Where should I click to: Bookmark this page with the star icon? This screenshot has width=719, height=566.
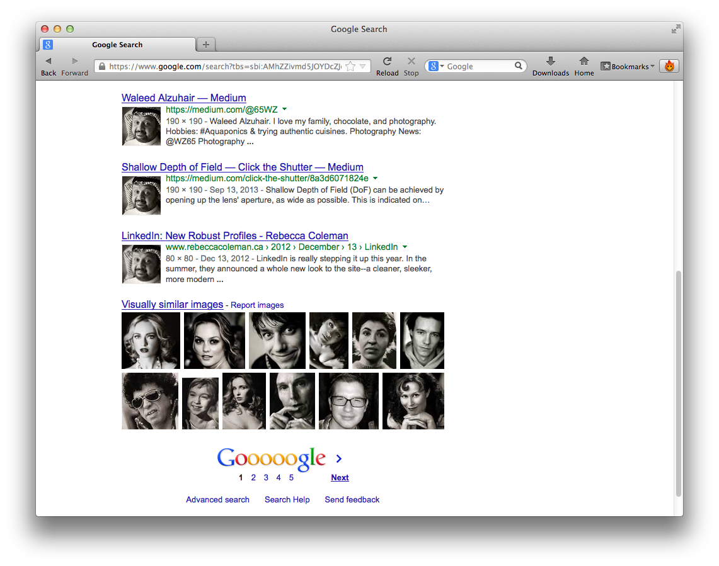pyautogui.click(x=350, y=67)
